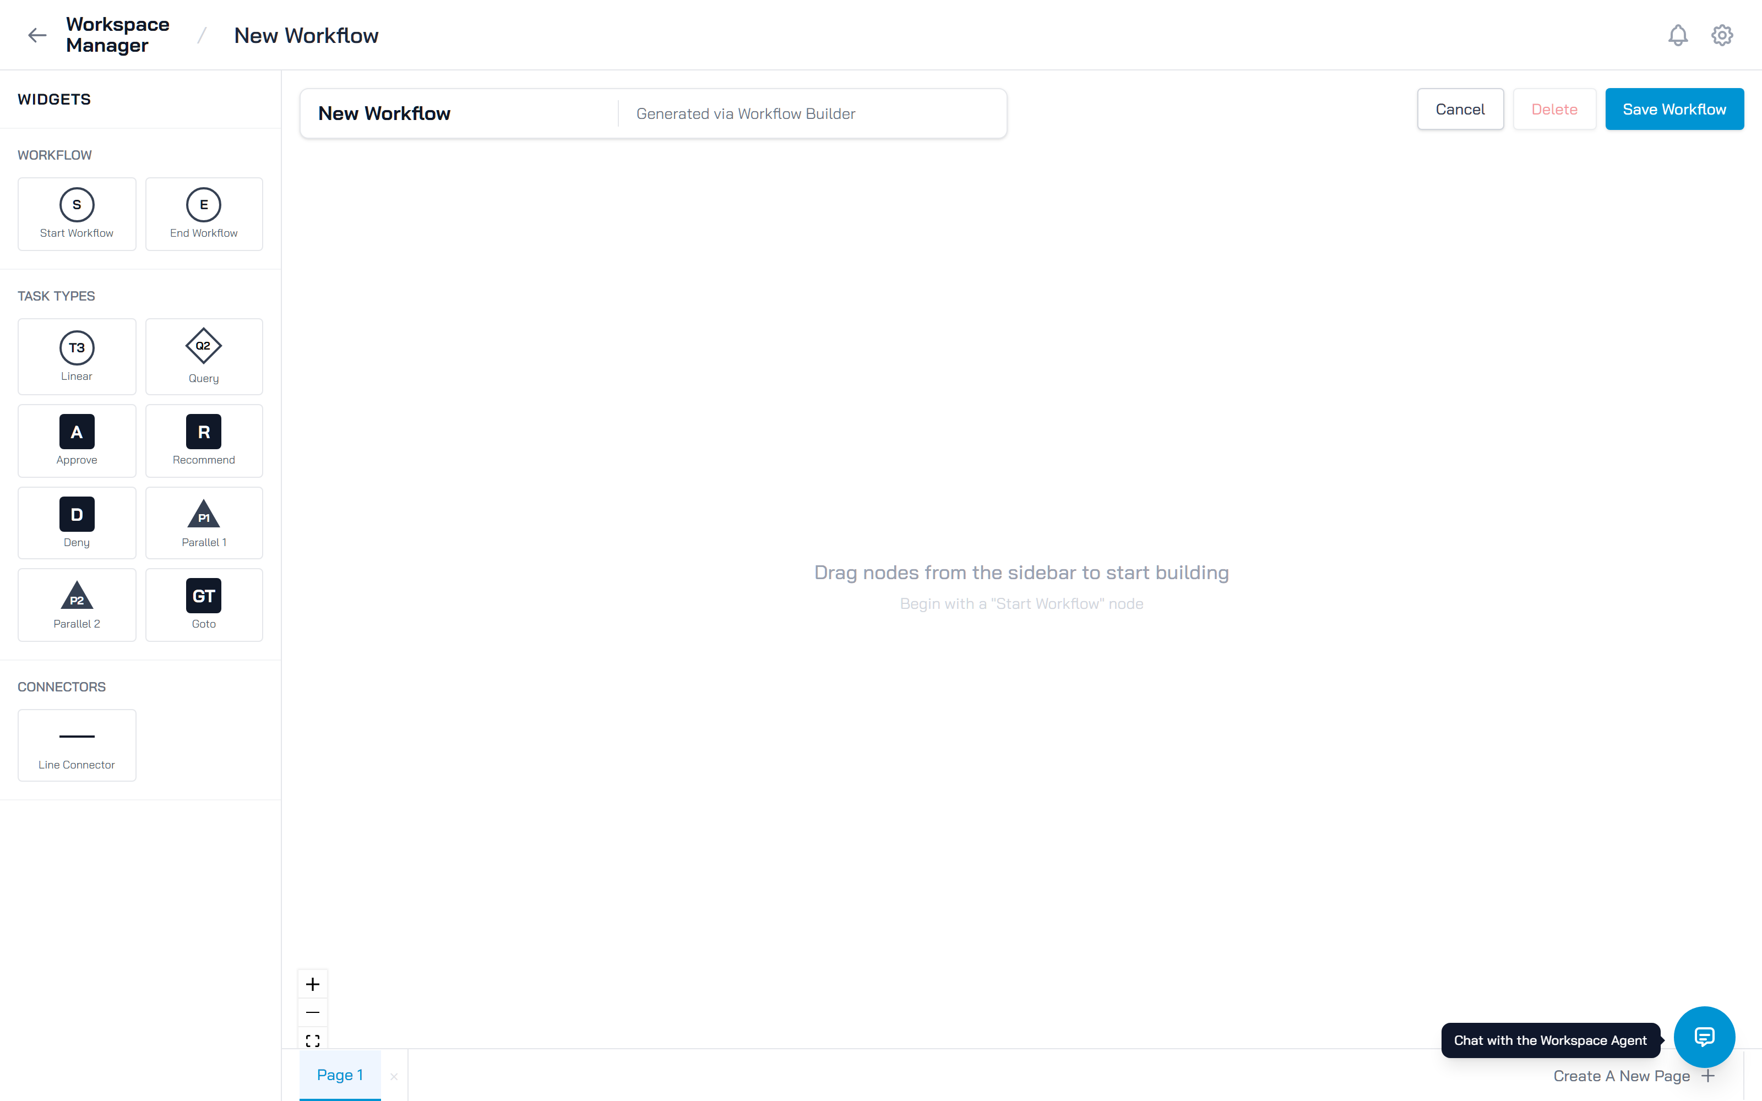Viewport: 1762px width, 1101px height.
Task: Select the Start Workflow widget
Action: [77, 214]
